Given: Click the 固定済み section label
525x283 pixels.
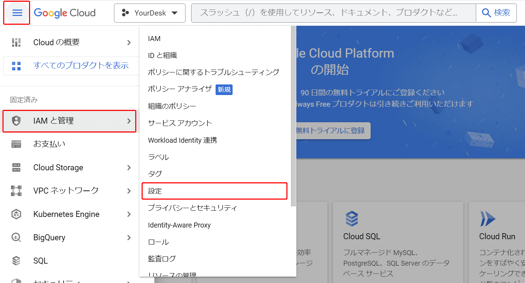Looking at the screenshot, I should pyautogui.click(x=24, y=100).
